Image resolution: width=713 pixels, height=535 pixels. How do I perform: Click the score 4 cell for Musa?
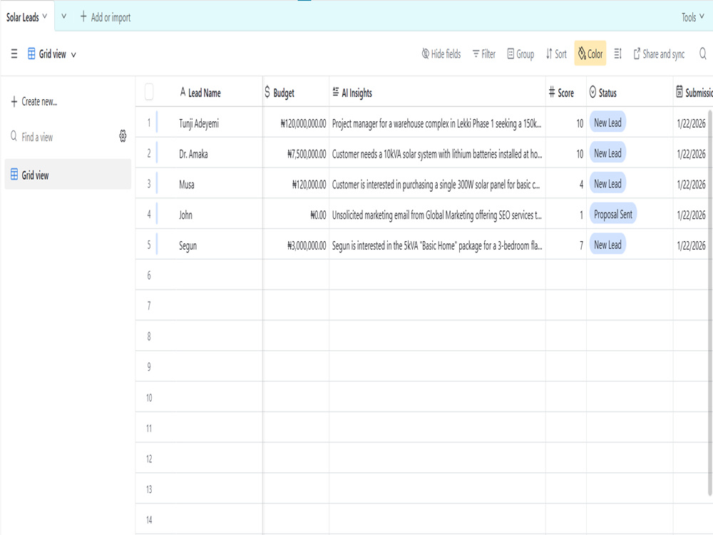click(x=566, y=184)
